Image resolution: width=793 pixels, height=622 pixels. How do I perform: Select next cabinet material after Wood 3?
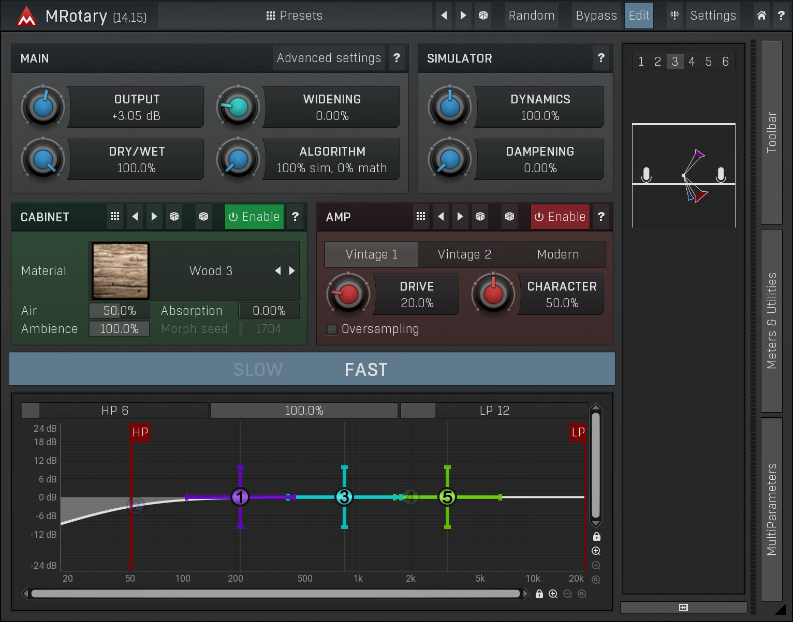(292, 271)
